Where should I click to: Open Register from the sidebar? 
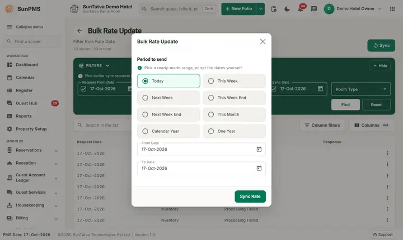[x=24, y=90]
